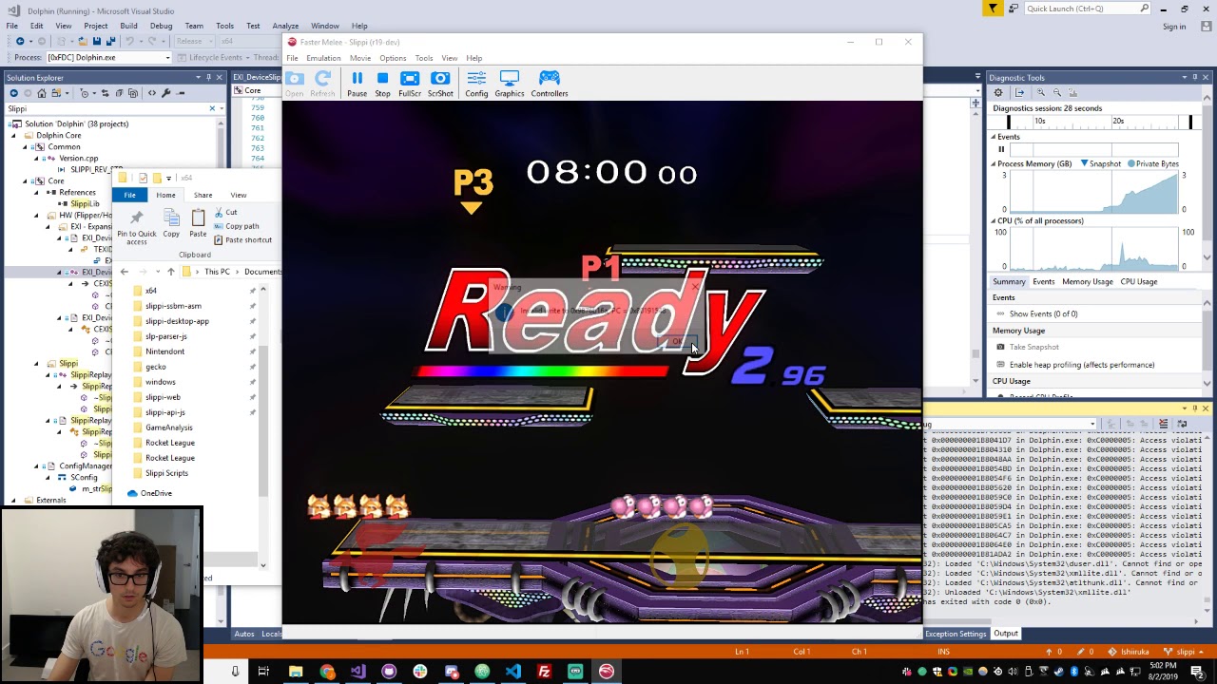Open Dolphin Controllers settings

550,84
